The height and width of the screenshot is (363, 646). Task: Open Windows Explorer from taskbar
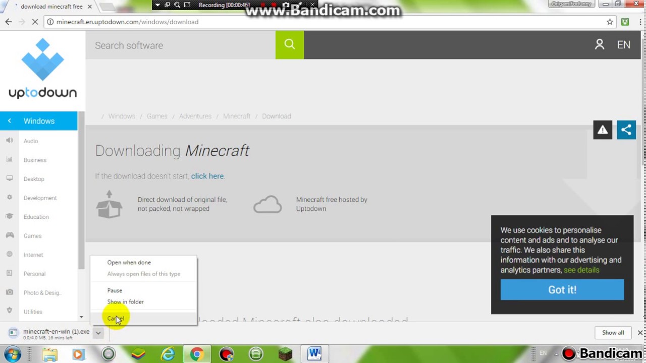[x=50, y=354]
